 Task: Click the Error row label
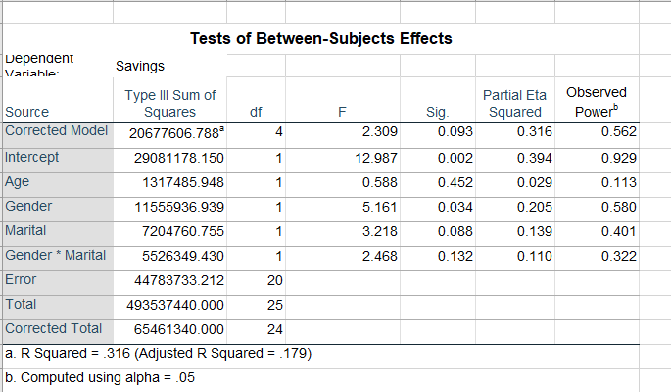coord(22,280)
